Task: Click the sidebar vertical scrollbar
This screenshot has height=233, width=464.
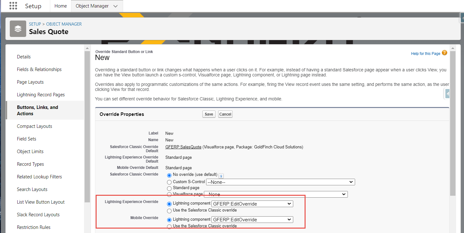Action: point(87,126)
